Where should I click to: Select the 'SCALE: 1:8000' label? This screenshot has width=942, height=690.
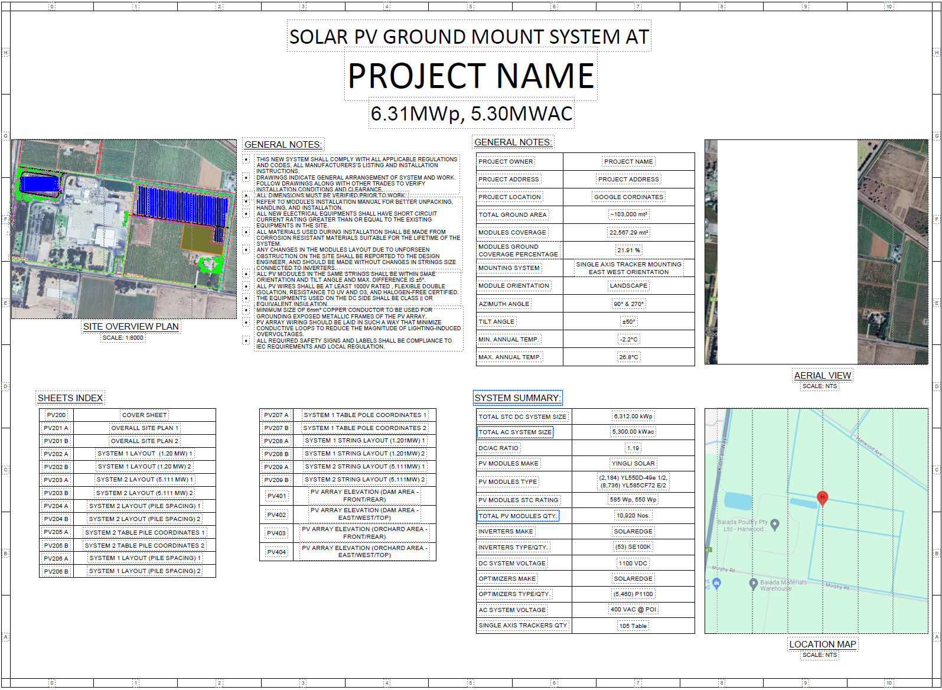[123, 338]
